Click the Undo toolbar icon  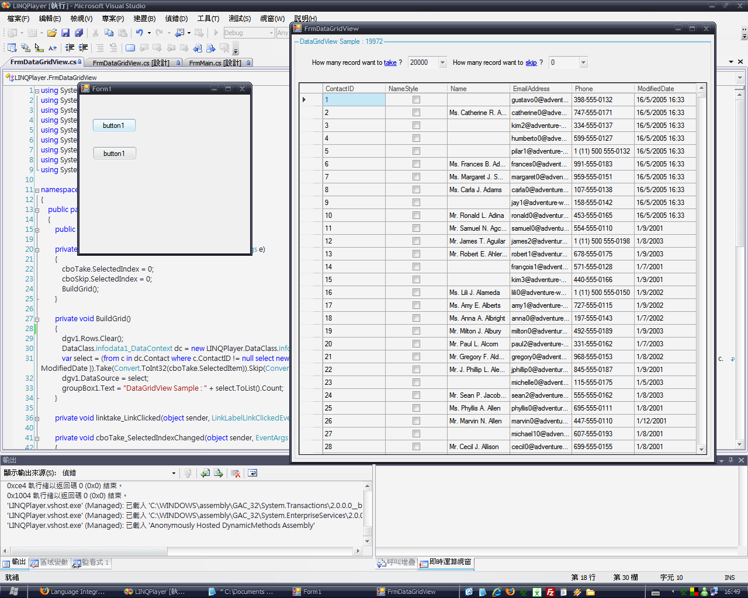[140, 33]
